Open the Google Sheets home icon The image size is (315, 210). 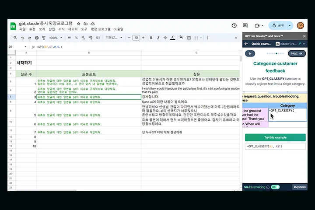coord(13,26)
